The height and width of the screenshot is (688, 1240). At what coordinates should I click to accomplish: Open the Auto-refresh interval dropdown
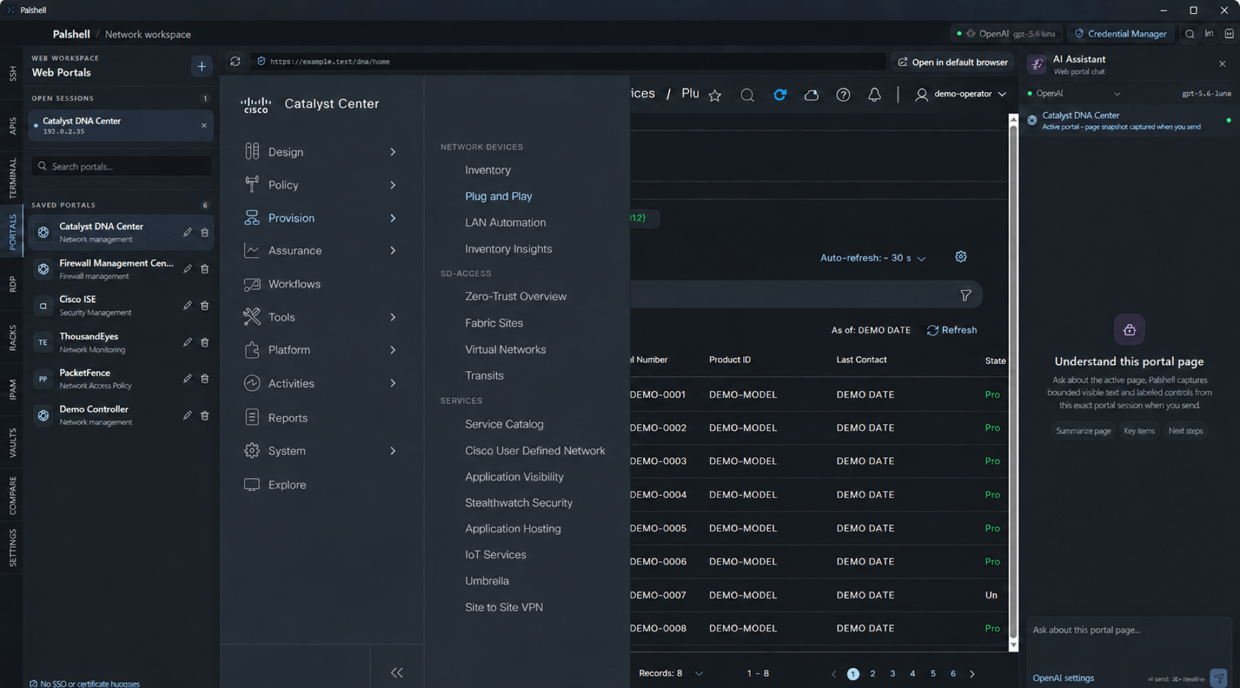coord(873,258)
